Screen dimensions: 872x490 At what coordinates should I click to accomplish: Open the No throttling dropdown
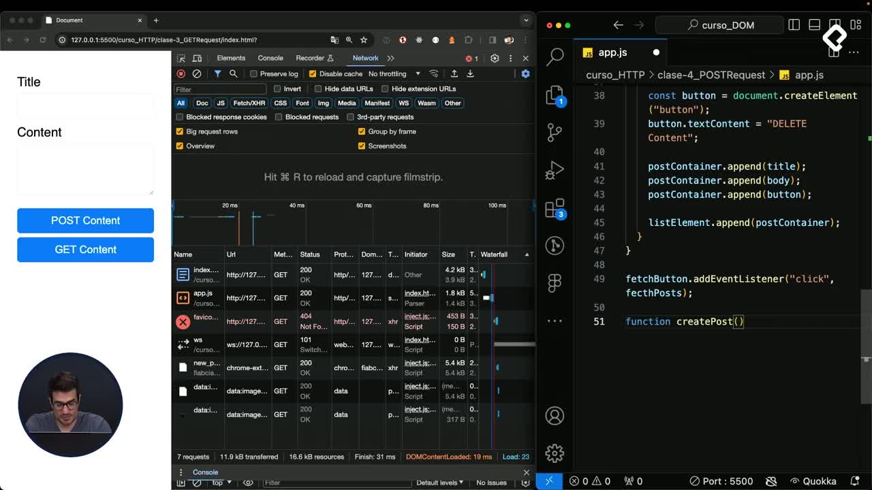coord(394,73)
